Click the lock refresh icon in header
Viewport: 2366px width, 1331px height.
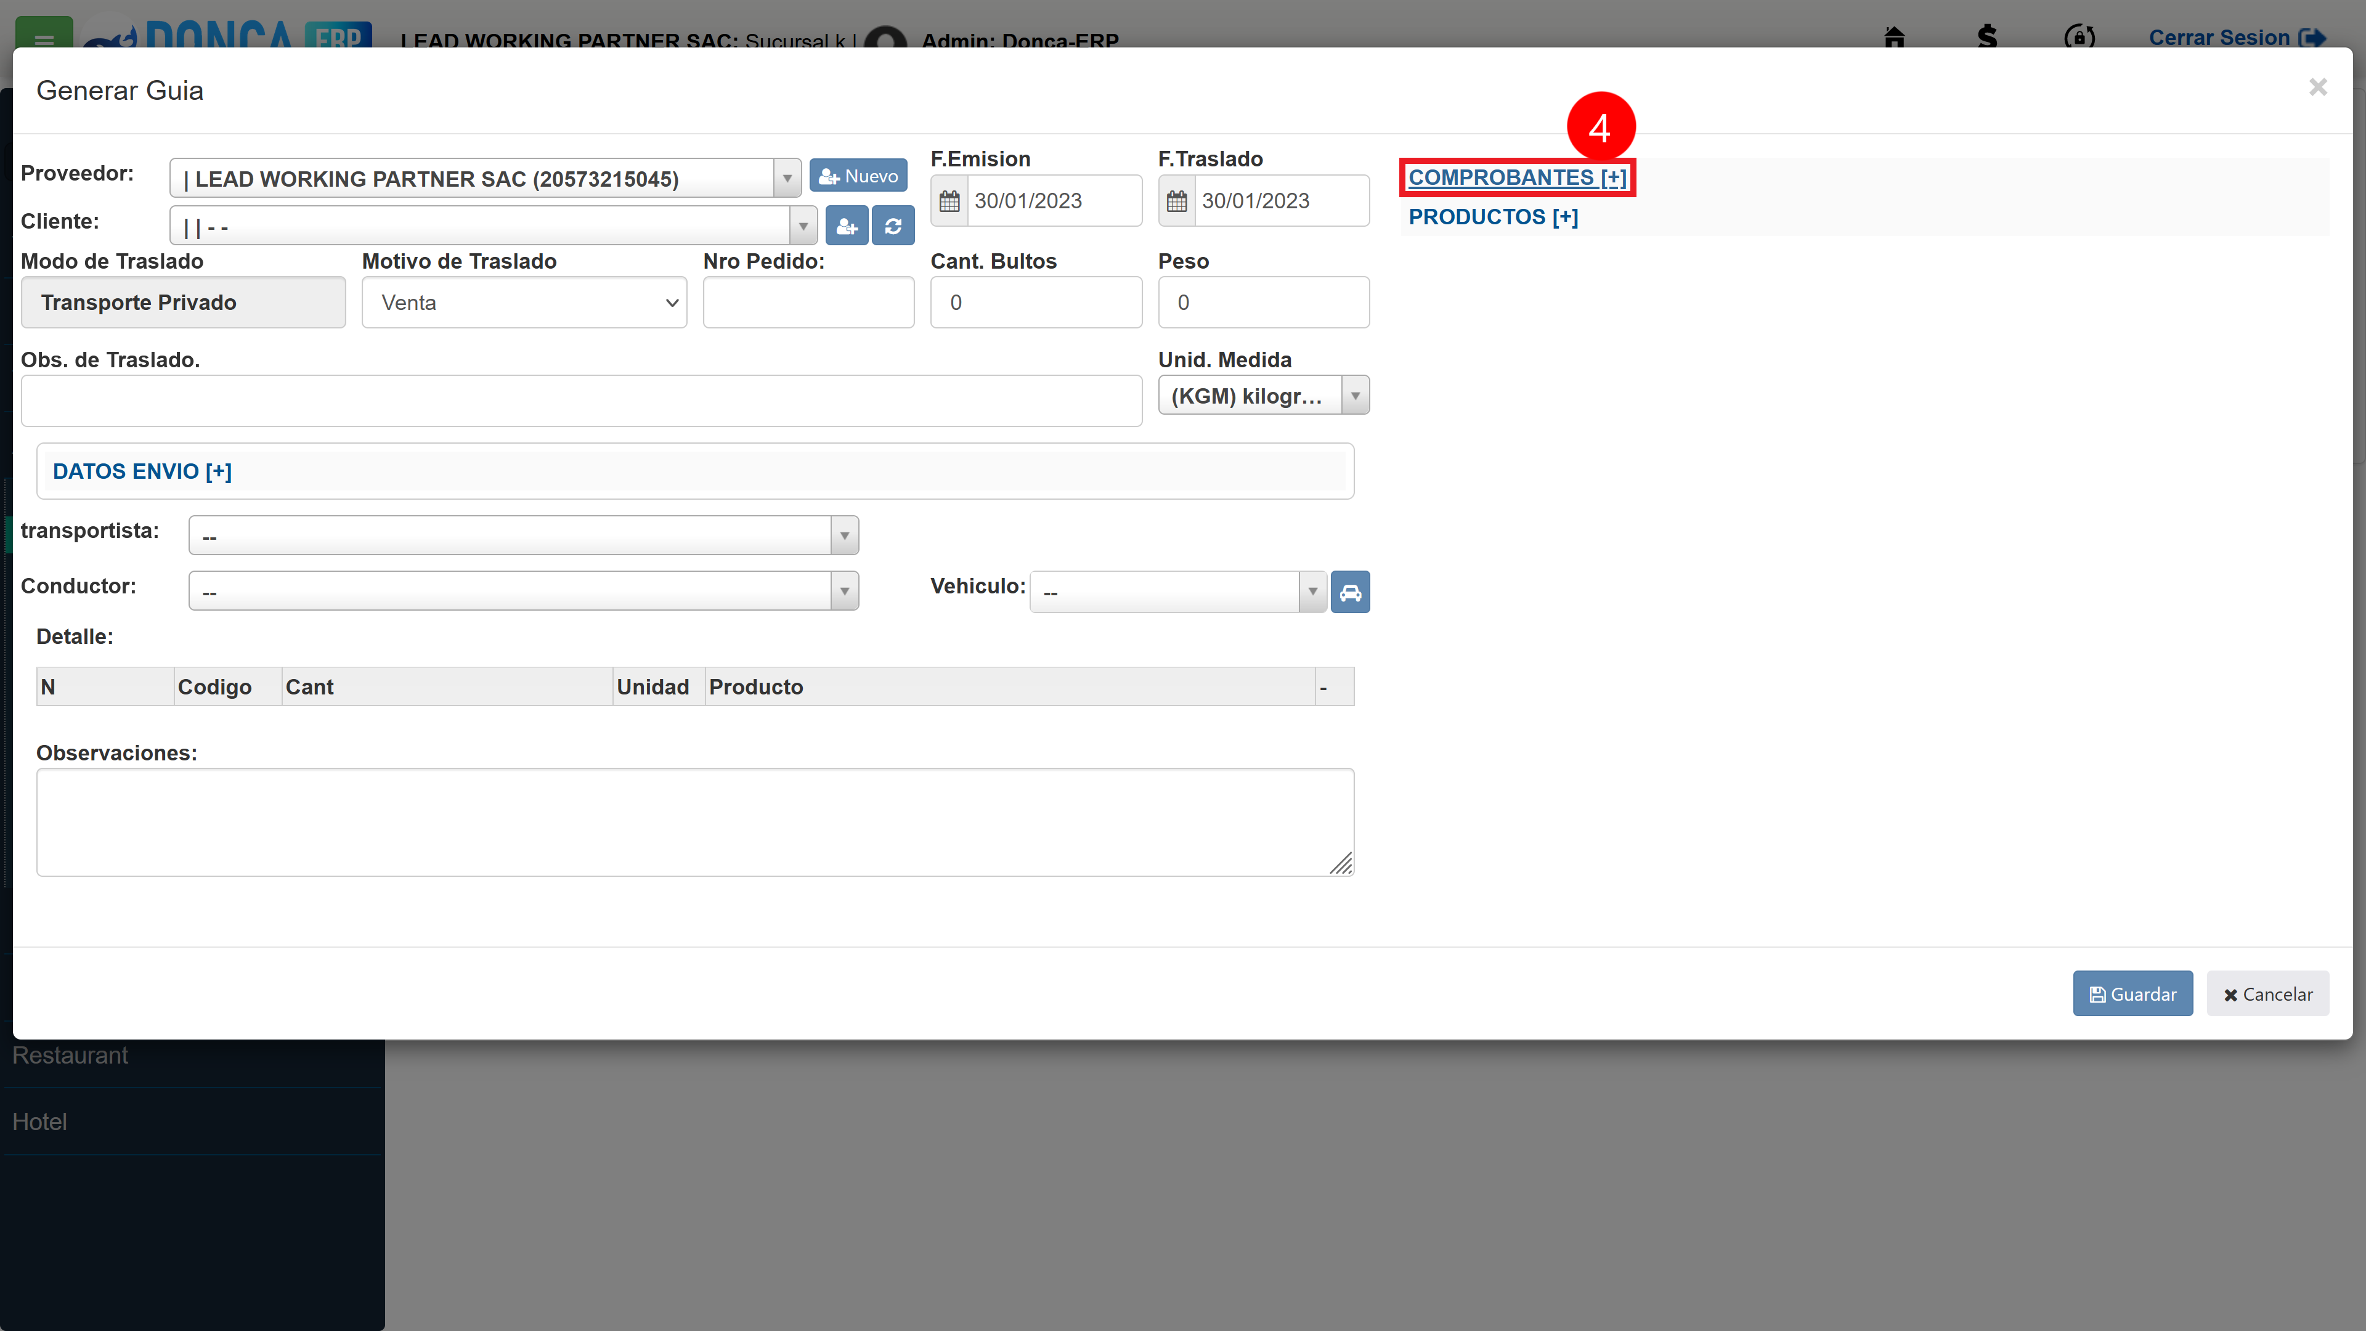coord(2079,38)
